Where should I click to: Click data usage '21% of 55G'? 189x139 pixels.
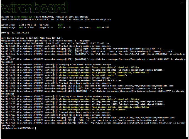point(103,28)
